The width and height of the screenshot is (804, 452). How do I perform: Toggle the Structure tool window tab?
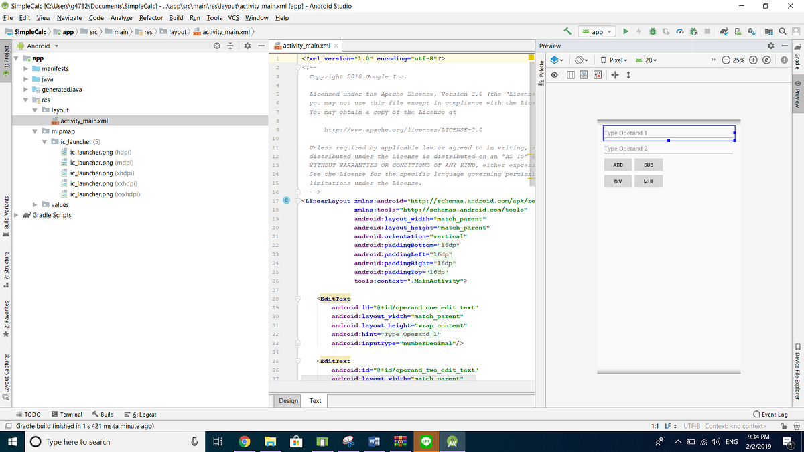coord(5,269)
